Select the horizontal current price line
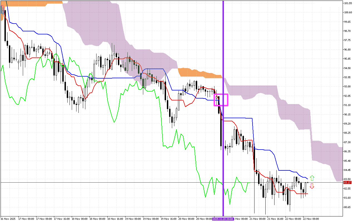The height and width of the screenshot is (222, 356). click(x=111, y=183)
